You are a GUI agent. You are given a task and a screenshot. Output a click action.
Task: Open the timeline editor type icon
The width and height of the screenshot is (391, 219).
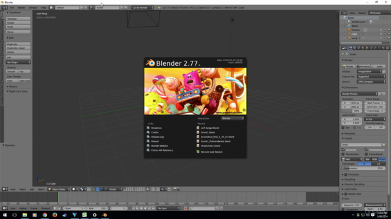coord(5,208)
